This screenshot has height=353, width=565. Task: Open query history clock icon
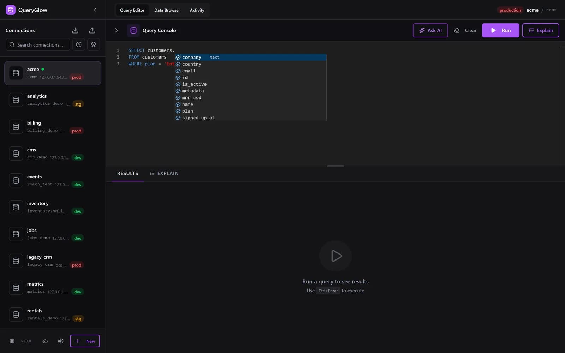pyautogui.click(x=79, y=44)
